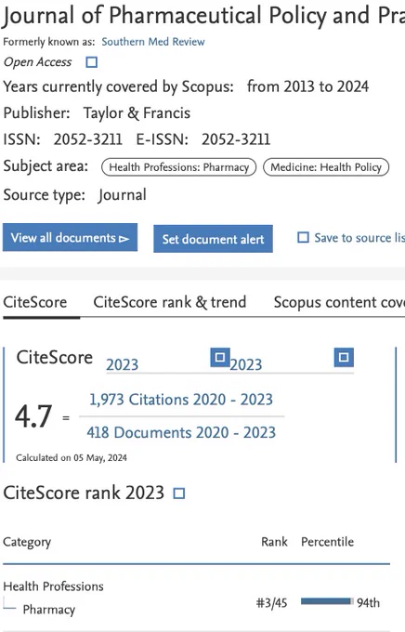Click first blue square icon beside CiteScore year
The height and width of the screenshot is (632, 405).
(220, 358)
